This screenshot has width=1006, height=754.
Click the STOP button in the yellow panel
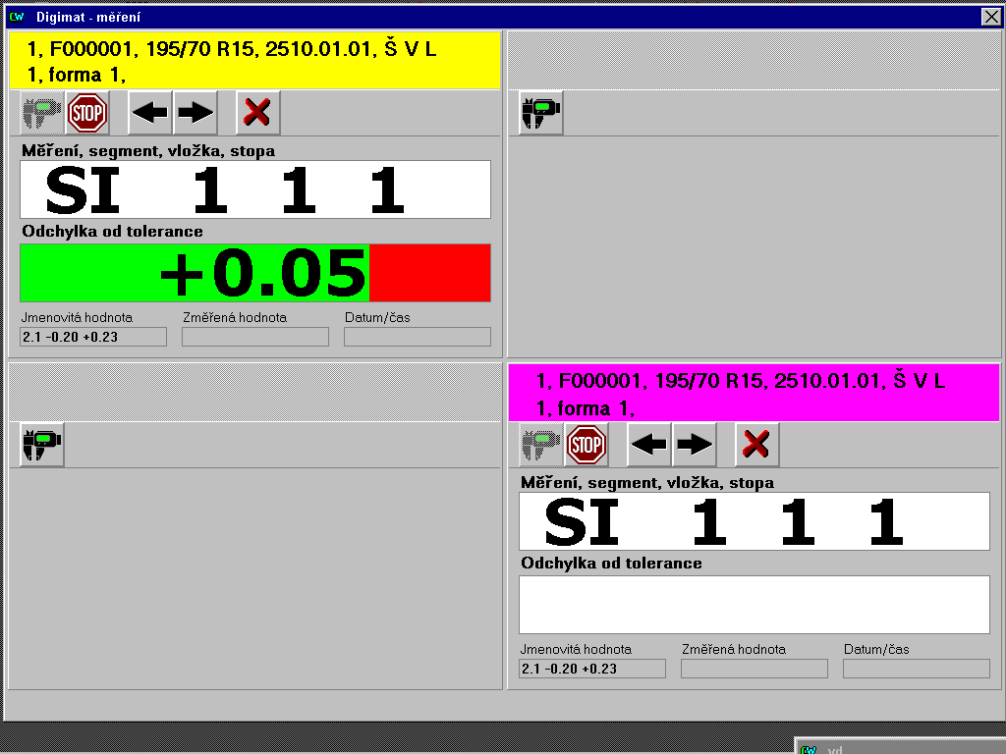[x=87, y=113]
